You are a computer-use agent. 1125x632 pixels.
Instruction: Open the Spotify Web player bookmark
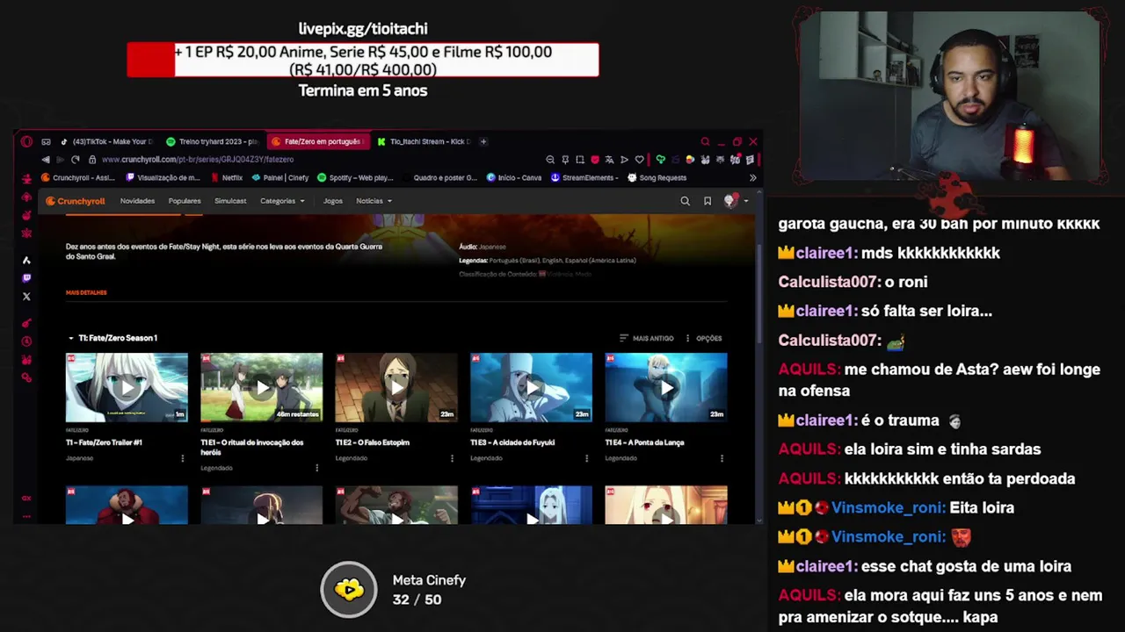pos(355,177)
